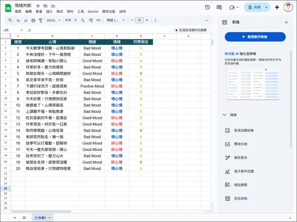The width and height of the screenshot is (297, 222).
Task: Open the Name box dropdown arrow
Action: pyautogui.click(x=21, y=30)
